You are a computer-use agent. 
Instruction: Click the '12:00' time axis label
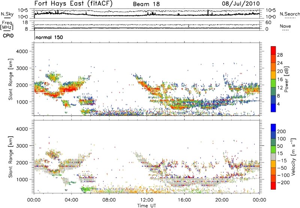tap(147, 200)
